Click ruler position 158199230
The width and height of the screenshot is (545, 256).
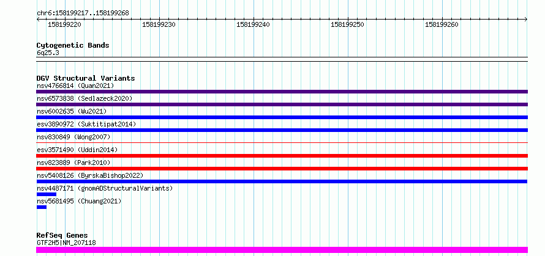pyautogui.click(x=159, y=25)
